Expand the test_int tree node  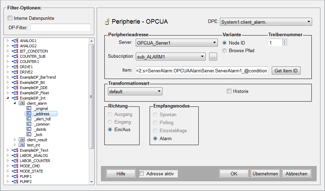coord(15,145)
